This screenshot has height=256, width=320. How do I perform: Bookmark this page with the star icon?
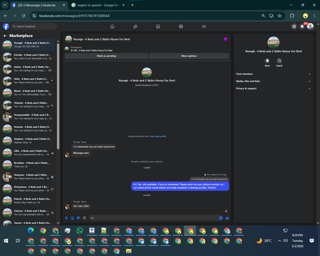coord(280,16)
